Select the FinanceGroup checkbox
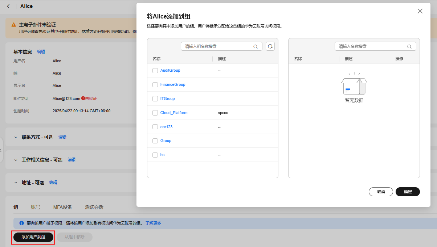 (x=155, y=85)
